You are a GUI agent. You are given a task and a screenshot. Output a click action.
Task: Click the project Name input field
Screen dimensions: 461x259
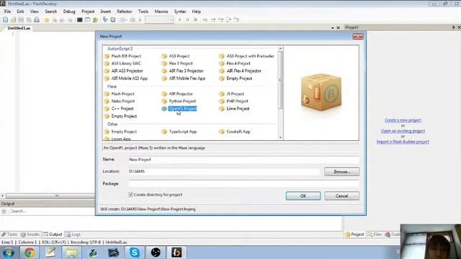(x=243, y=160)
